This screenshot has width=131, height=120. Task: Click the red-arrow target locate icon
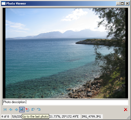point(27,110)
